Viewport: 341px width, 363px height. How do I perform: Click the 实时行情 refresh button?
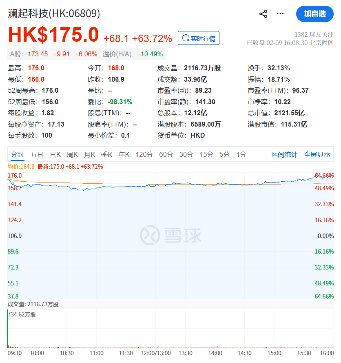(x=199, y=38)
